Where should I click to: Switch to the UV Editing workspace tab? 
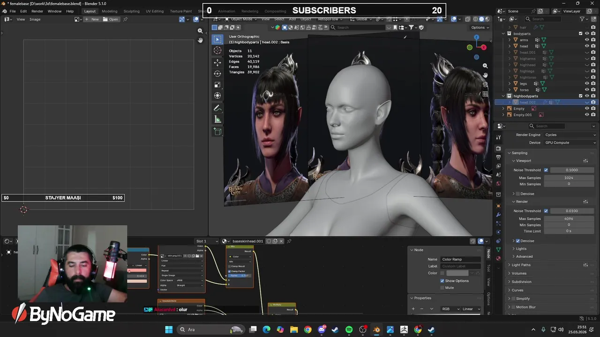click(155, 11)
